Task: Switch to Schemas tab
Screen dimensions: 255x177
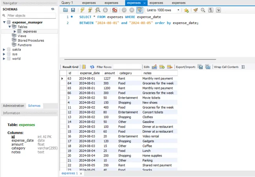Action: click(34, 106)
